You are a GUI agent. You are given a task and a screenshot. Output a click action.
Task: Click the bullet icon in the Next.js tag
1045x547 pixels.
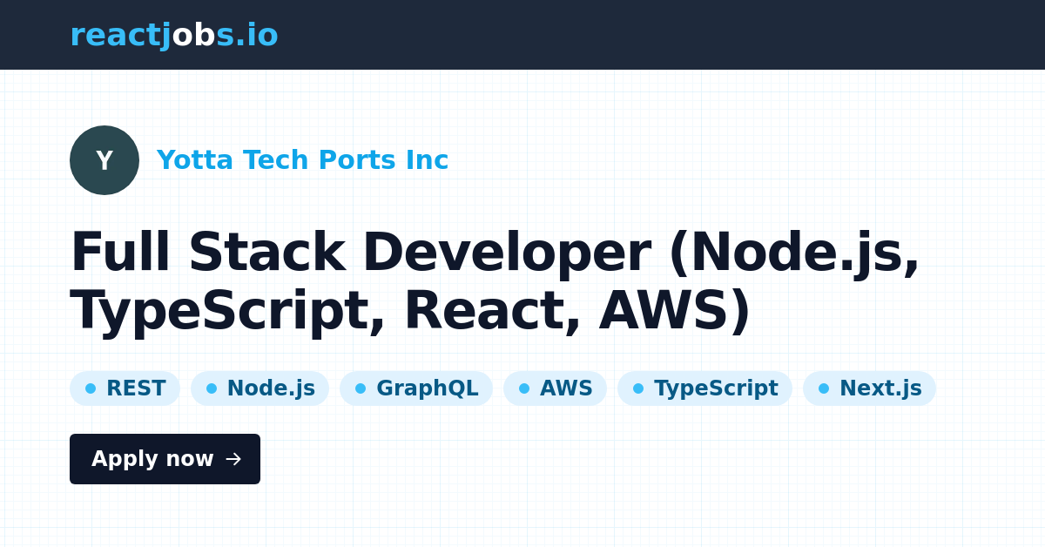pyautogui.click(x=823, y=388)
